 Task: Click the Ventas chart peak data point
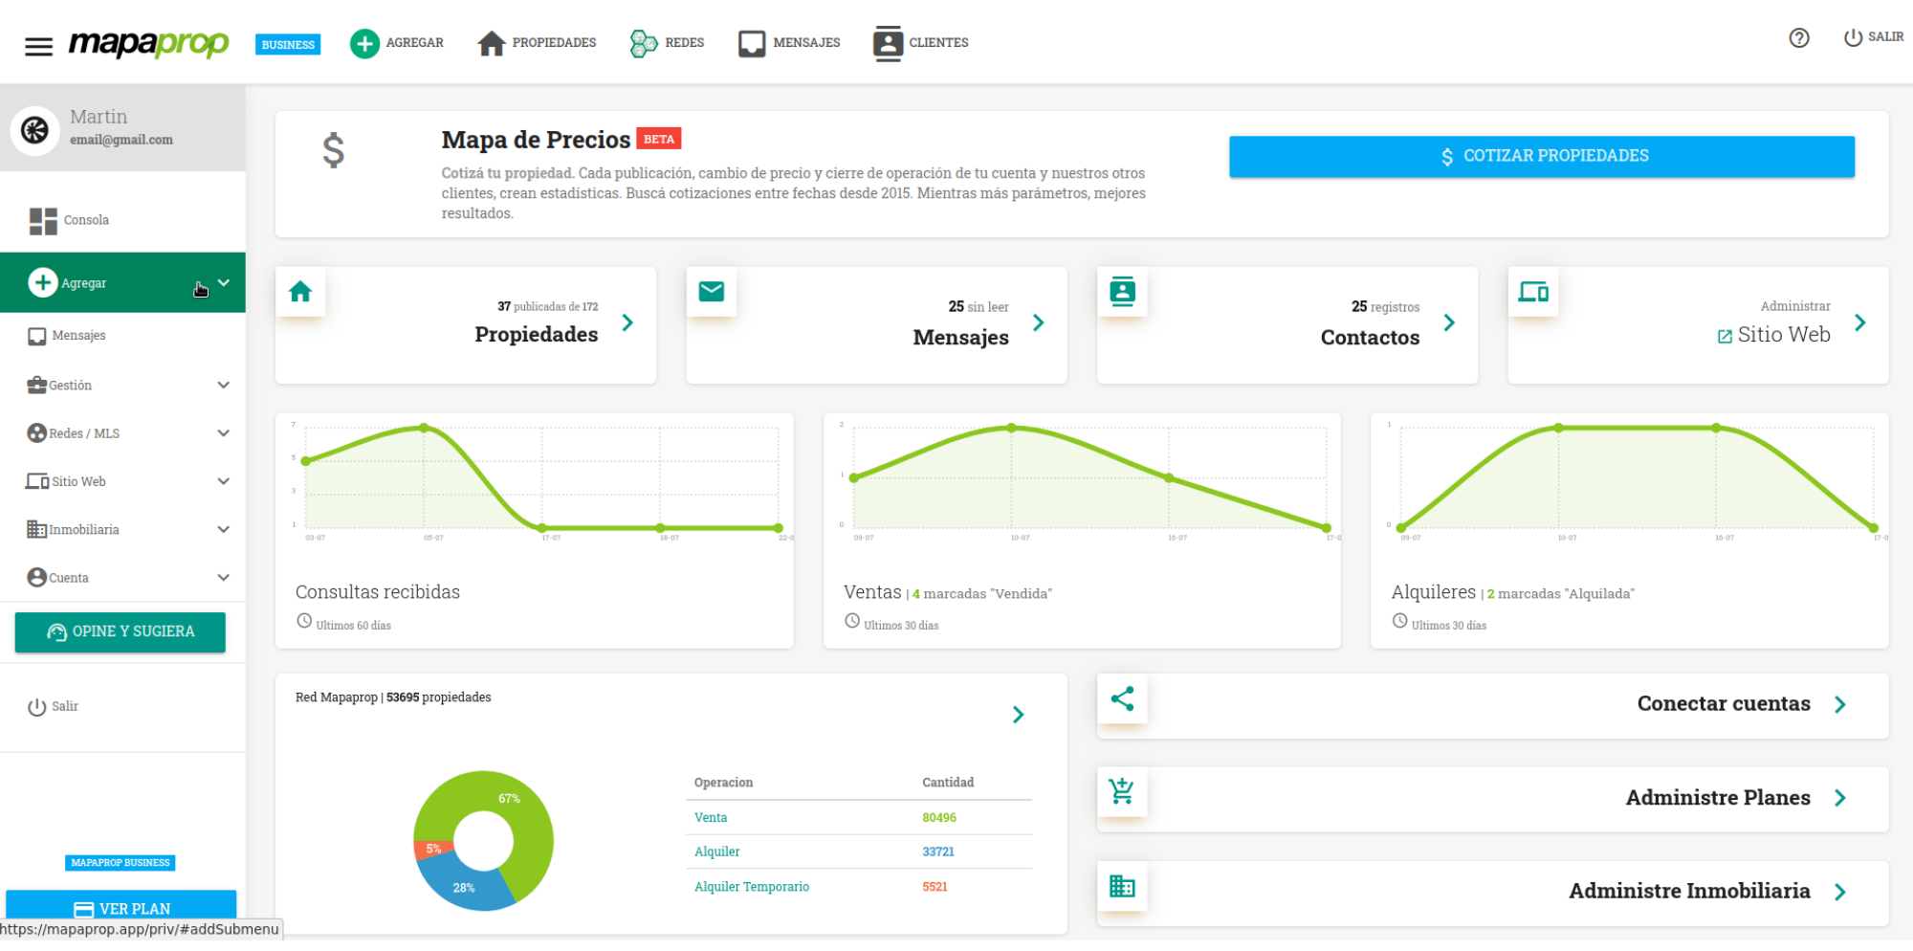[x=1011, y=428]
